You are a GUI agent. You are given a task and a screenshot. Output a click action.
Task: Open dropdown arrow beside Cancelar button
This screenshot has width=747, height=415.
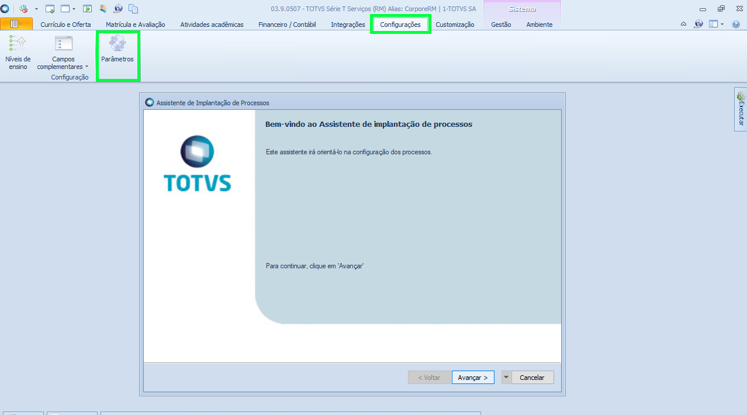coord(506,378)
